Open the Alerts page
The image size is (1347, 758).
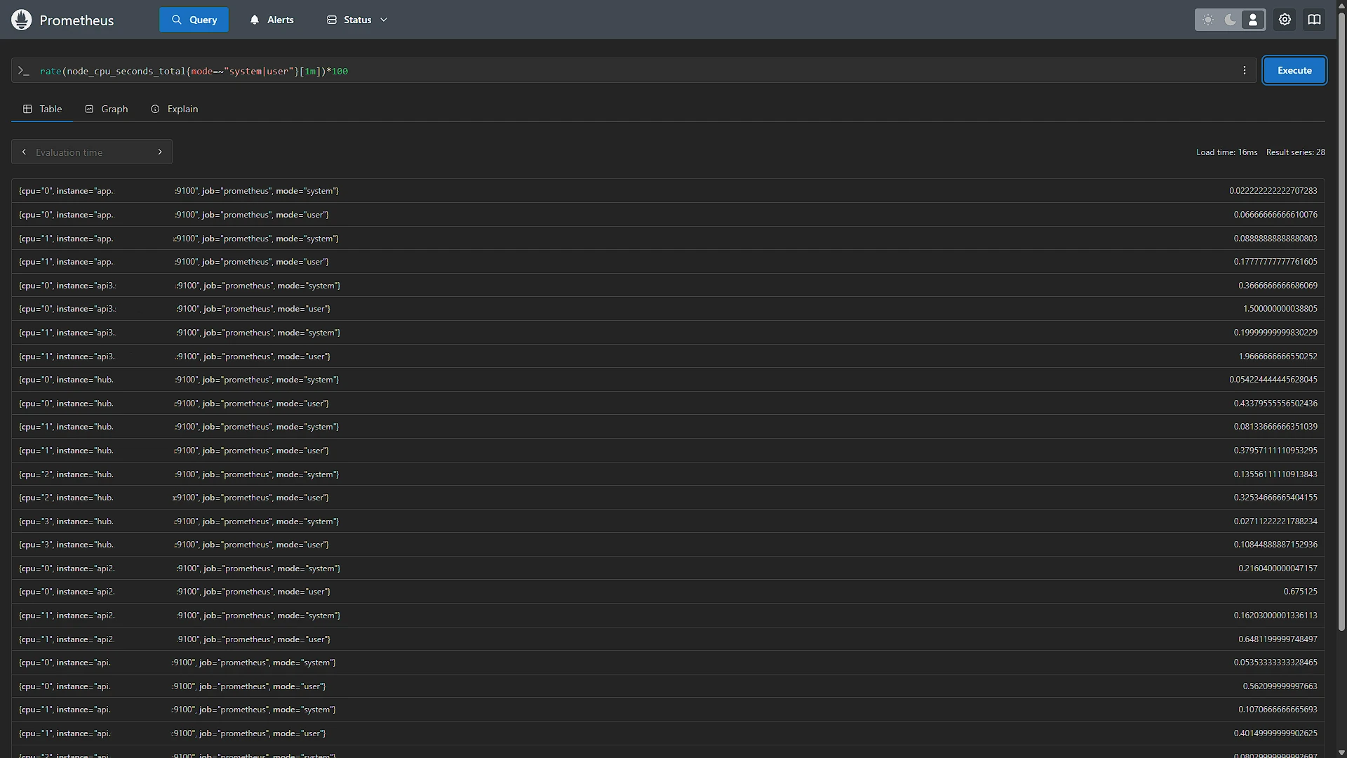[x=272, y=20]
